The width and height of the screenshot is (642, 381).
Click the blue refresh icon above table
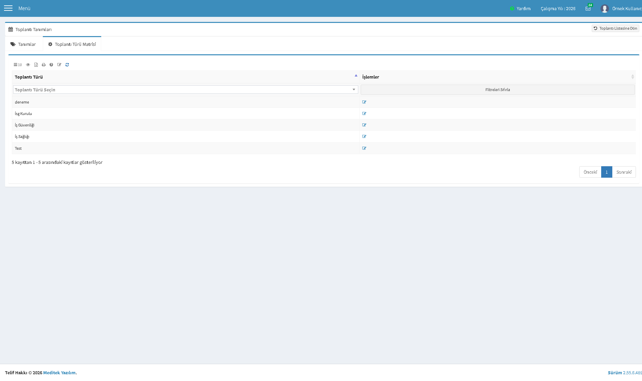pyautogui.click(x=67, y=65)
